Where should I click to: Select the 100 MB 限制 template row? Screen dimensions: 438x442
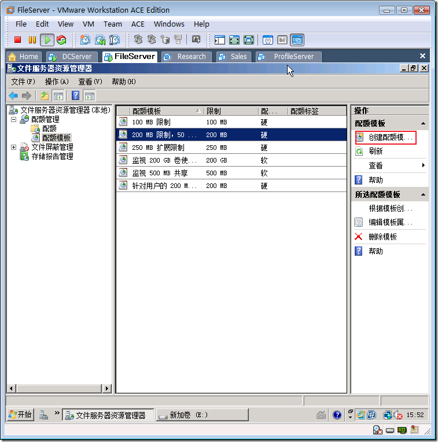tap(231, 122)
